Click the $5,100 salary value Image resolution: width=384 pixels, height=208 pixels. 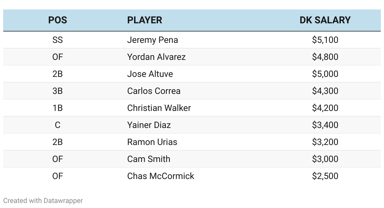[325, 40]
